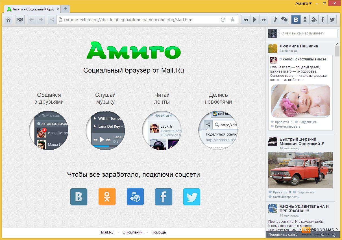Click the feed sidebar scrollbar thumb
This screenshot has width=342, height=240.
click(x=337, y=51)
